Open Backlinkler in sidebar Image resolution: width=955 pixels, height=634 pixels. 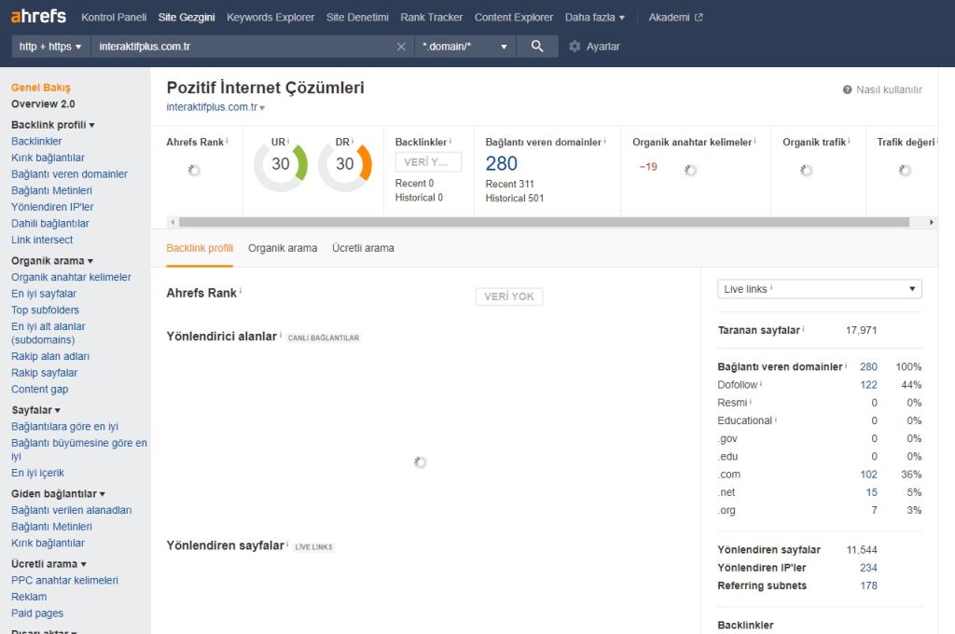pyautogui.click(x=36, y=142)
